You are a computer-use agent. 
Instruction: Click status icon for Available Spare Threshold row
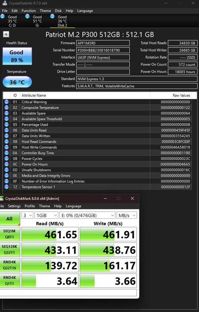[x=7, y=119]
